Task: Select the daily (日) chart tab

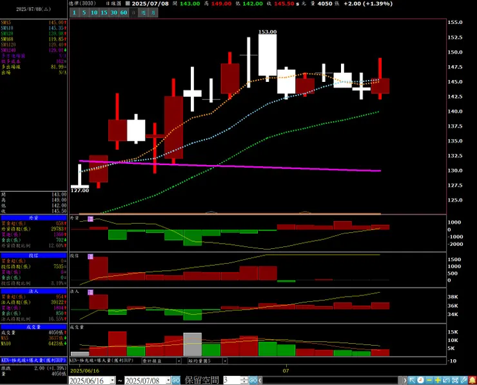Action: (133, 13)
